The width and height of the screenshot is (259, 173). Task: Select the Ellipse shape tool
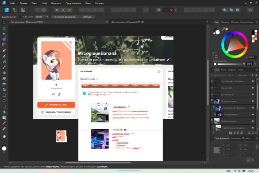tap(4, 101)
